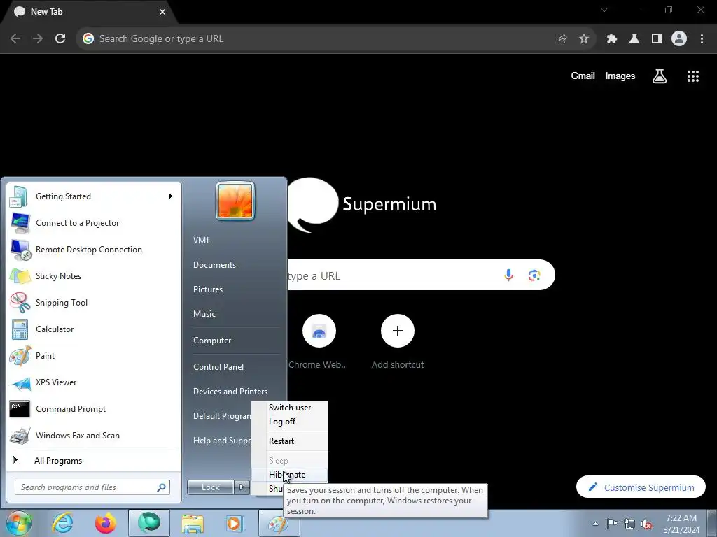The width and height of the screenshot is (717, 537).
Task: Open XPS Viewer from Start menu
Action: point(94,382)
